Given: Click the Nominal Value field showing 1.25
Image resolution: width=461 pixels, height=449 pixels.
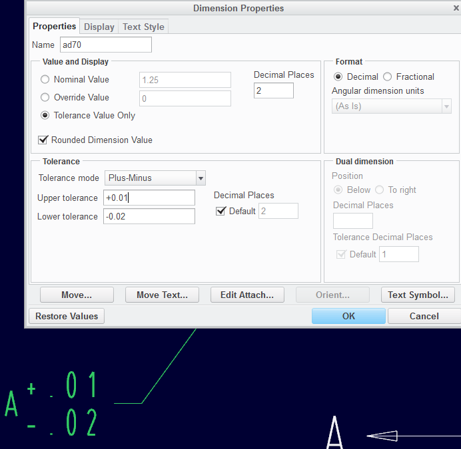Looking at the screenshot, I should (185, 80).
